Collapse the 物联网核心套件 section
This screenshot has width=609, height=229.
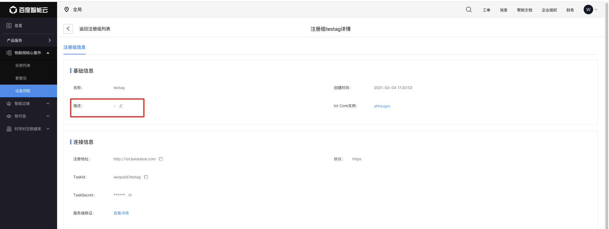(x=48, y=53)
